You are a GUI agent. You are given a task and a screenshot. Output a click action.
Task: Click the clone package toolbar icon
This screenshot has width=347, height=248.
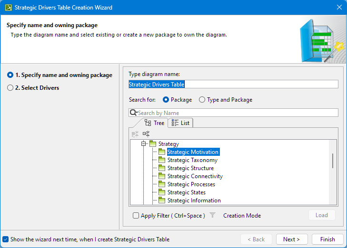[x=146, y=134]
